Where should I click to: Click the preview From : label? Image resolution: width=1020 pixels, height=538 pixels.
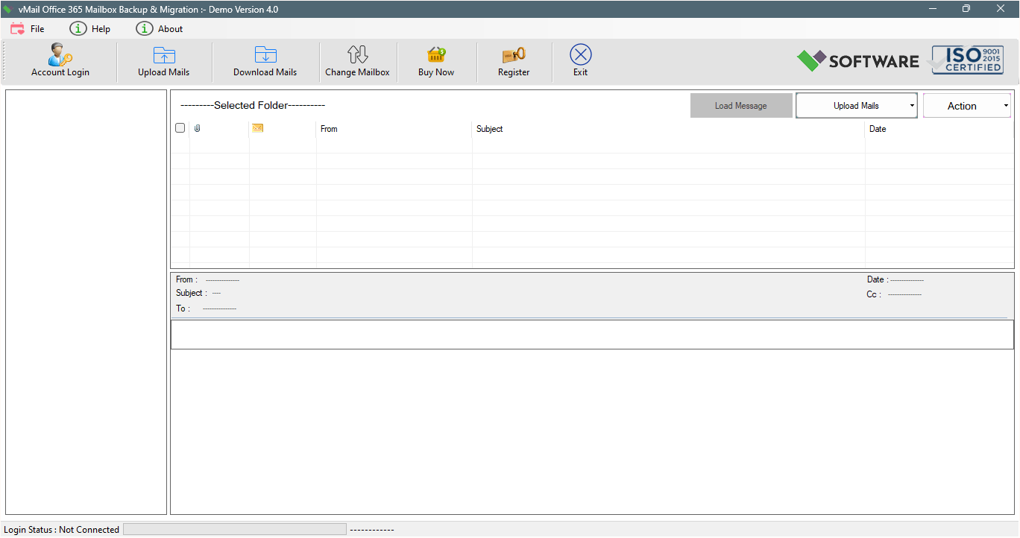[x=186, y=280]
